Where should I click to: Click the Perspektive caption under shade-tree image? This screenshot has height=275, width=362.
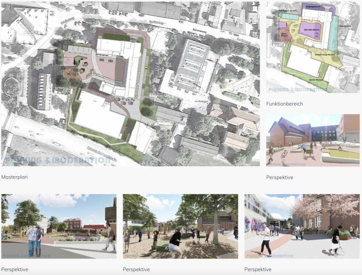(x=136, y=269)
